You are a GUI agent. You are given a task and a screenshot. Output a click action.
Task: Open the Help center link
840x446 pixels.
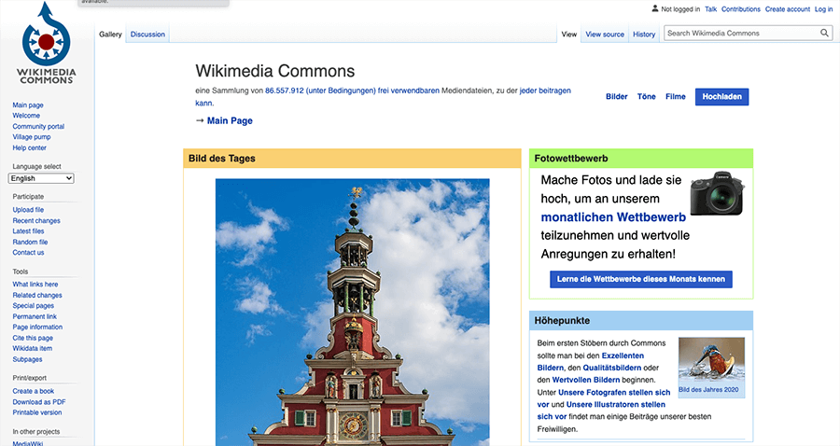[x=30, y=147]
